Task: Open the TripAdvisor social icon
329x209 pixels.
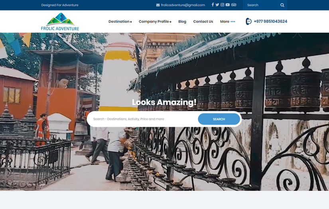Action: 234,5
